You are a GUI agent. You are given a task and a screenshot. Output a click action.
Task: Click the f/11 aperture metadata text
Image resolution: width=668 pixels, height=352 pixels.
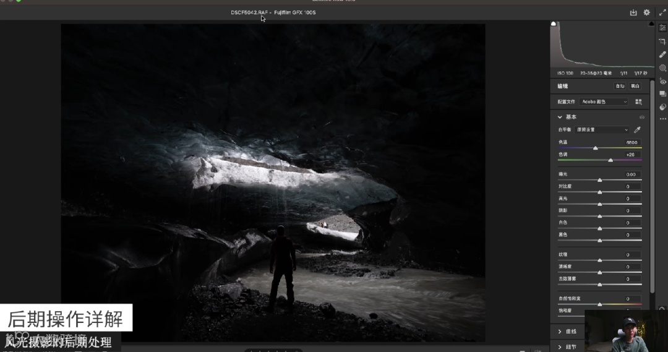(x=623, y=73)
